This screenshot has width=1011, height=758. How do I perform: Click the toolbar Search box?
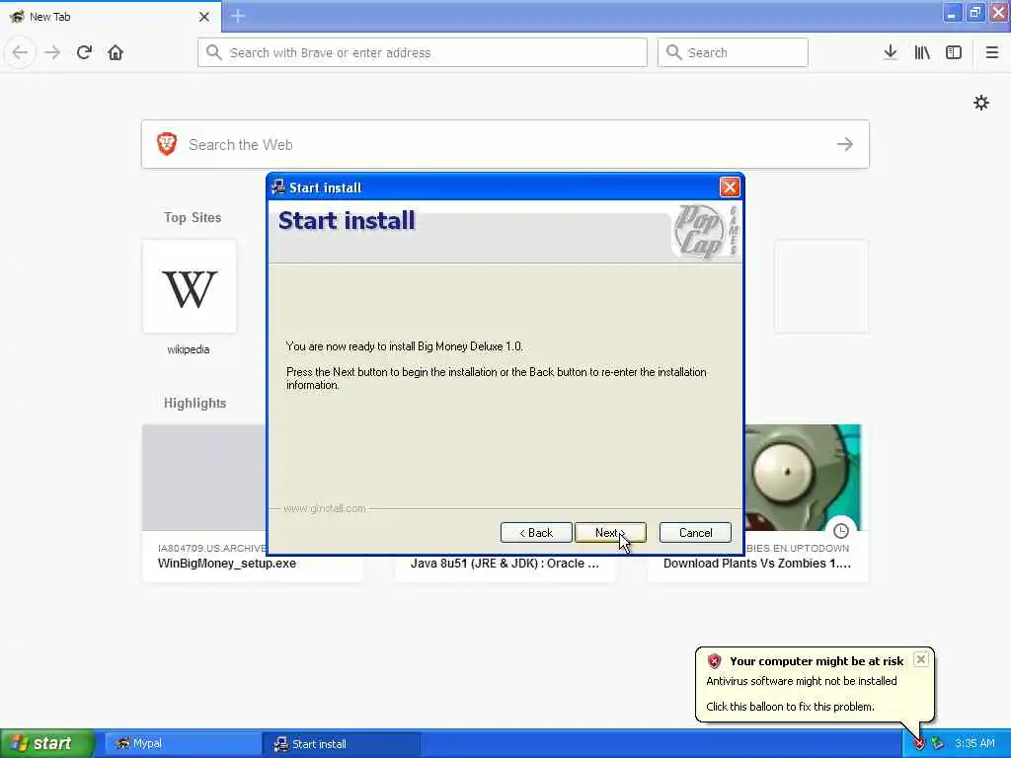733,52
